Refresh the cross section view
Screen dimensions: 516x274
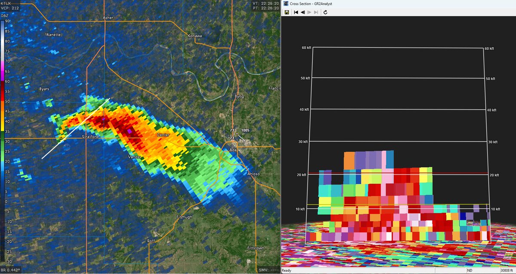pyautogui.click(x=326, y=12)
